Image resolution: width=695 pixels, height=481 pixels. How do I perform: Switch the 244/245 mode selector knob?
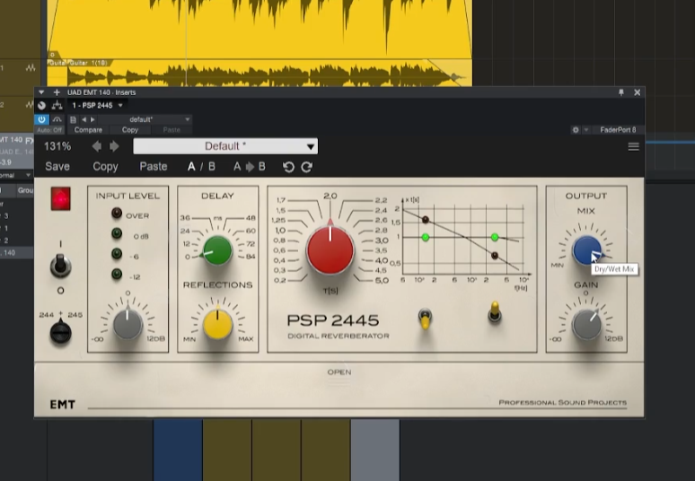(x=60, y=332)
